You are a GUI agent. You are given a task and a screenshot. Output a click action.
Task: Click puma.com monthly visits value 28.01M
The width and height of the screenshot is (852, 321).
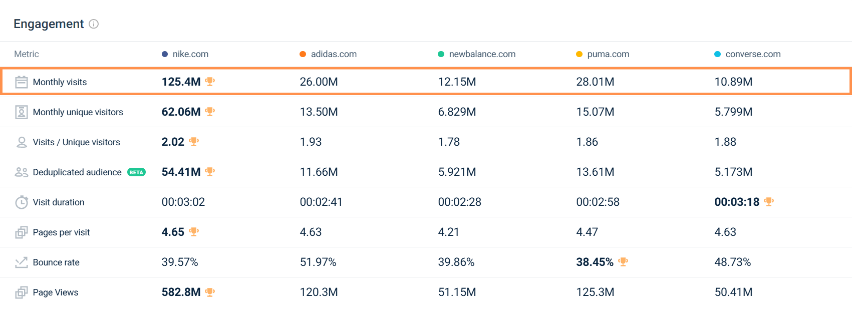[595, 82]
